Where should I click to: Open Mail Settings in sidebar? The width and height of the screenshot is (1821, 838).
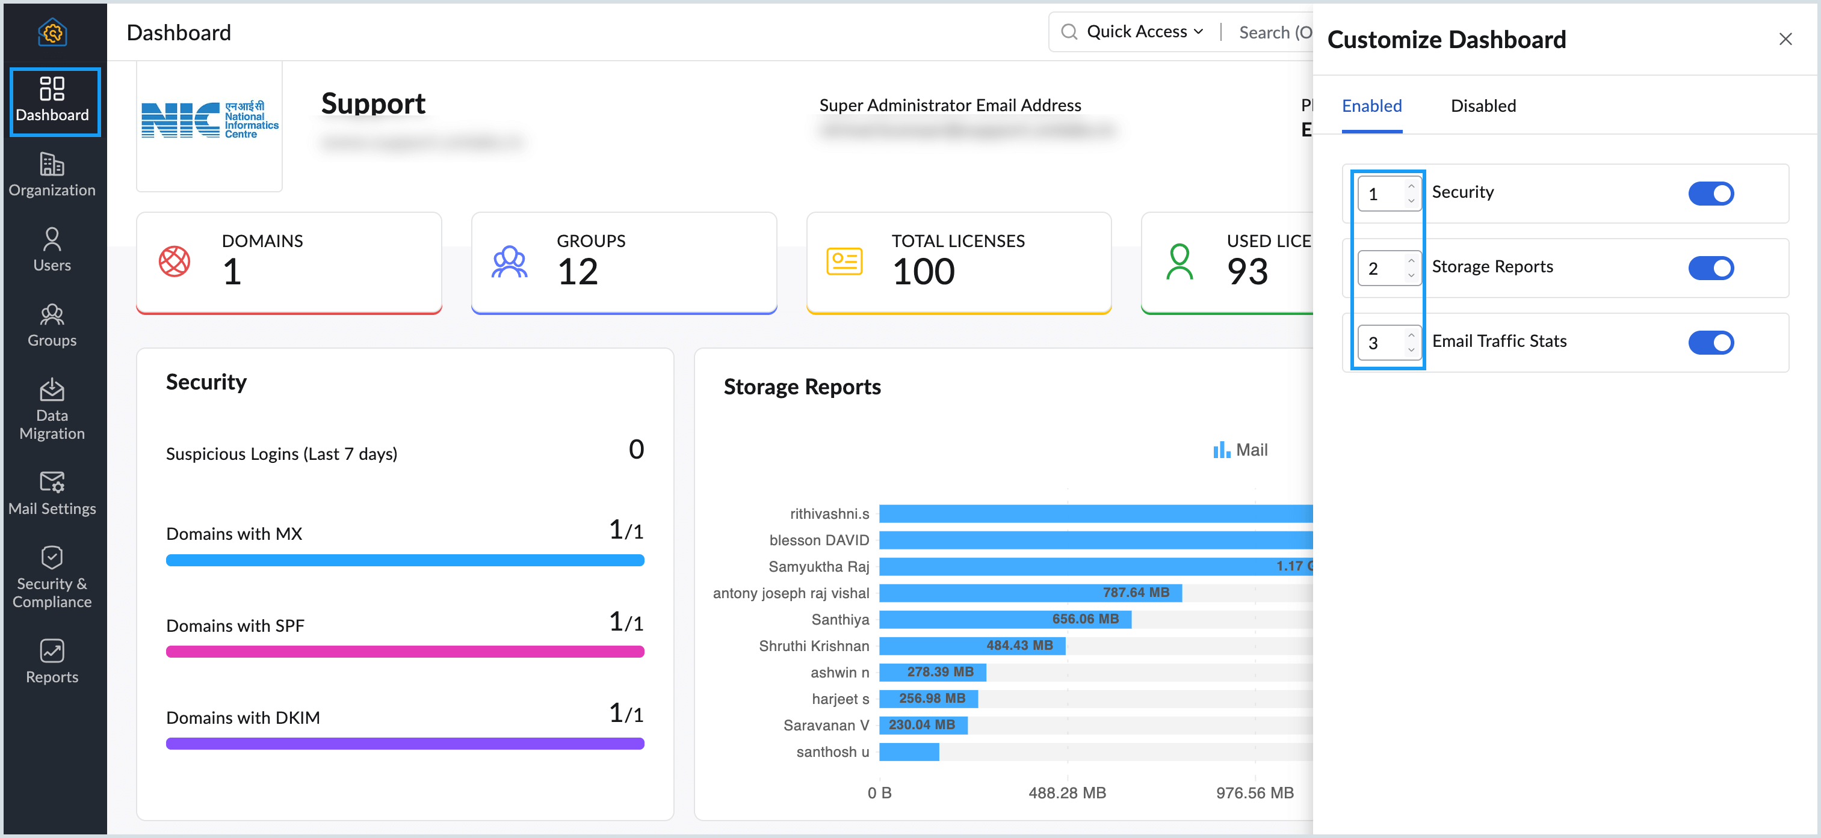52,493
